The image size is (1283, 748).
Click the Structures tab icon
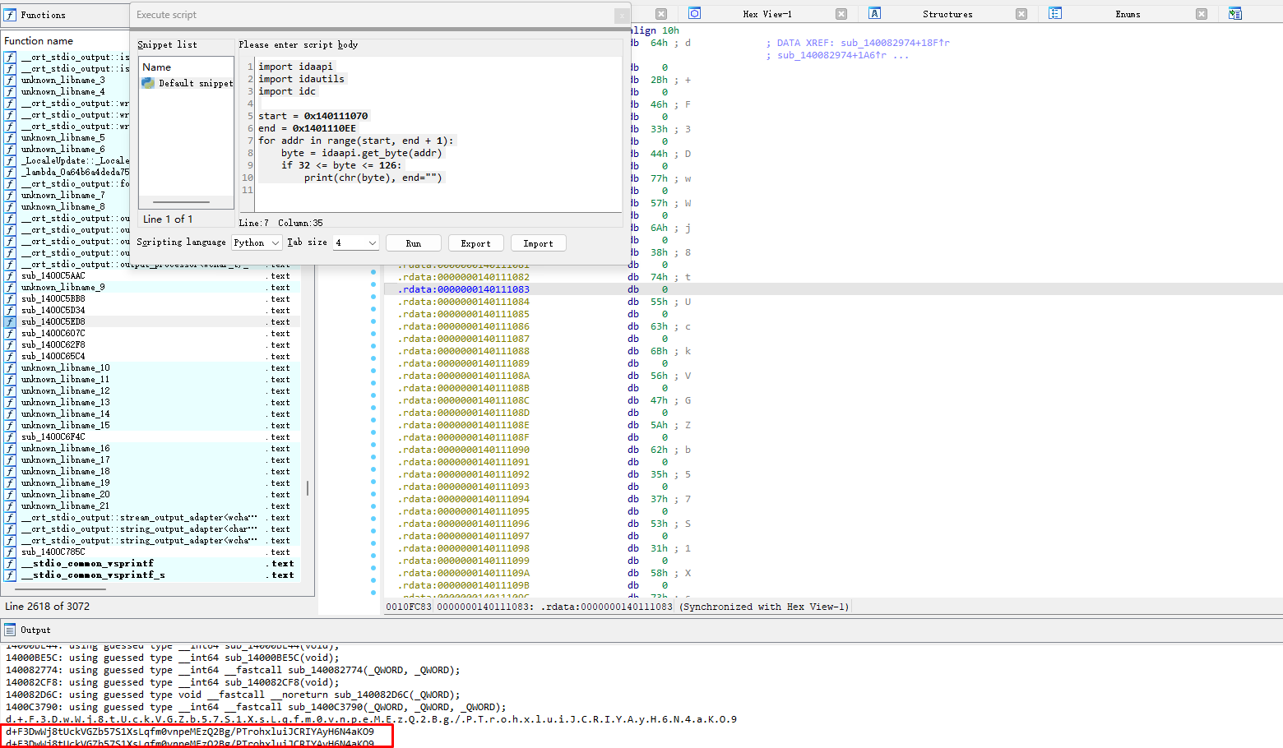(x=875, y=13)
